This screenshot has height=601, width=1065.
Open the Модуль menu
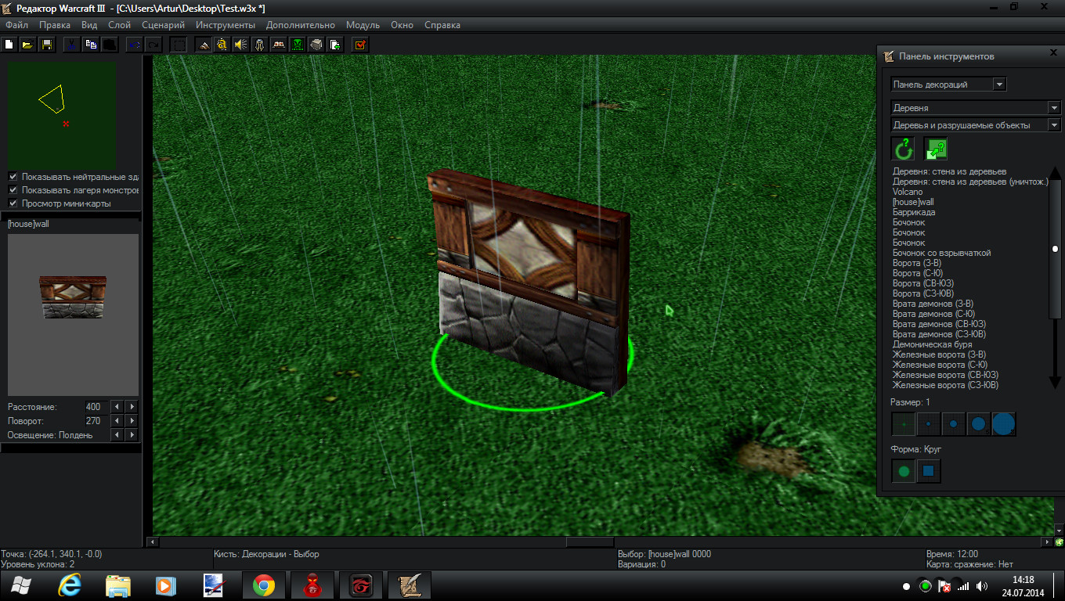pos(363,25)
